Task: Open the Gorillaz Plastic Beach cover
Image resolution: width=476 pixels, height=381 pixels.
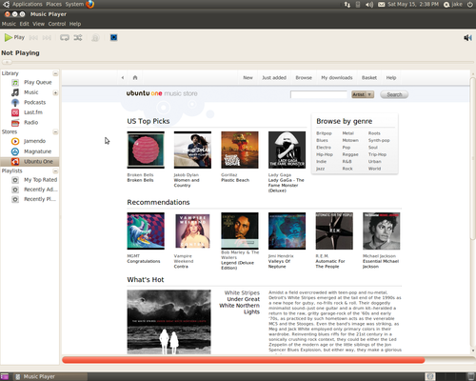Action: click(x=240, y=150)
